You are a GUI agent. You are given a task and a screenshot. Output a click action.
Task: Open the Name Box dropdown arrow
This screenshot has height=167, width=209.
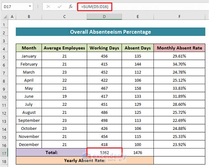pyautogui.click(x=30, y=6)
